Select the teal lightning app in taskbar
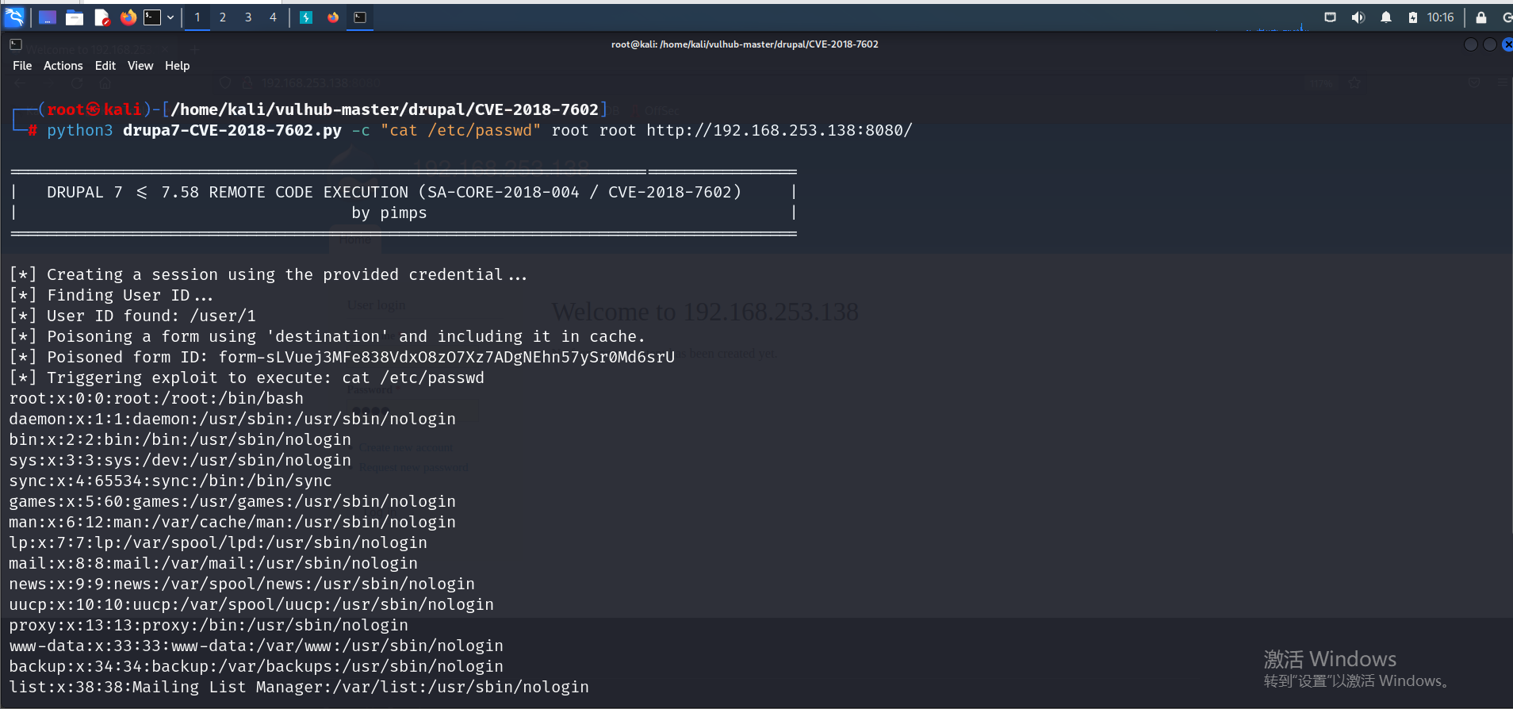This screenshot has width=1513, height=709. (x=306, y=17)
